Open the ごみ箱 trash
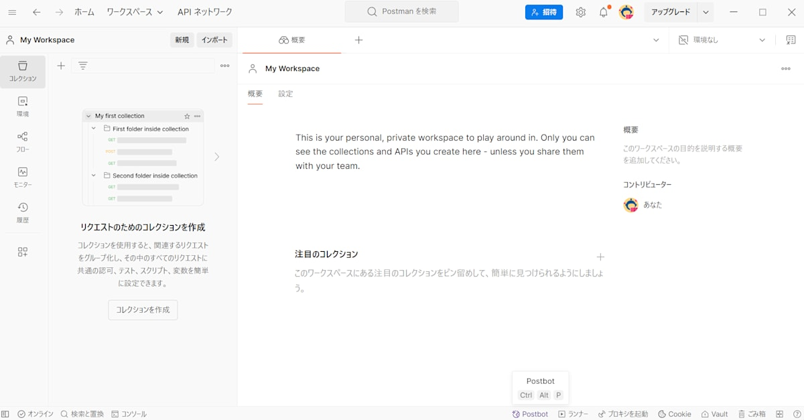804x420 pixels. (x=752, y=414)
